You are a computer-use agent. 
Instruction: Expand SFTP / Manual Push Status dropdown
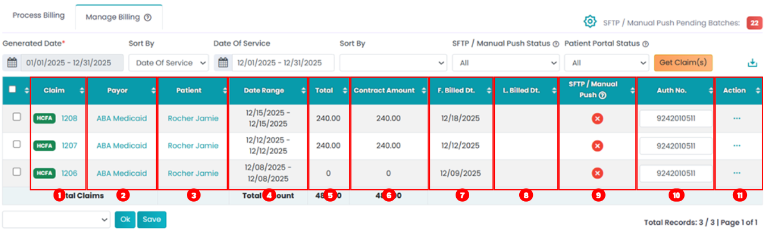[506, 63]
